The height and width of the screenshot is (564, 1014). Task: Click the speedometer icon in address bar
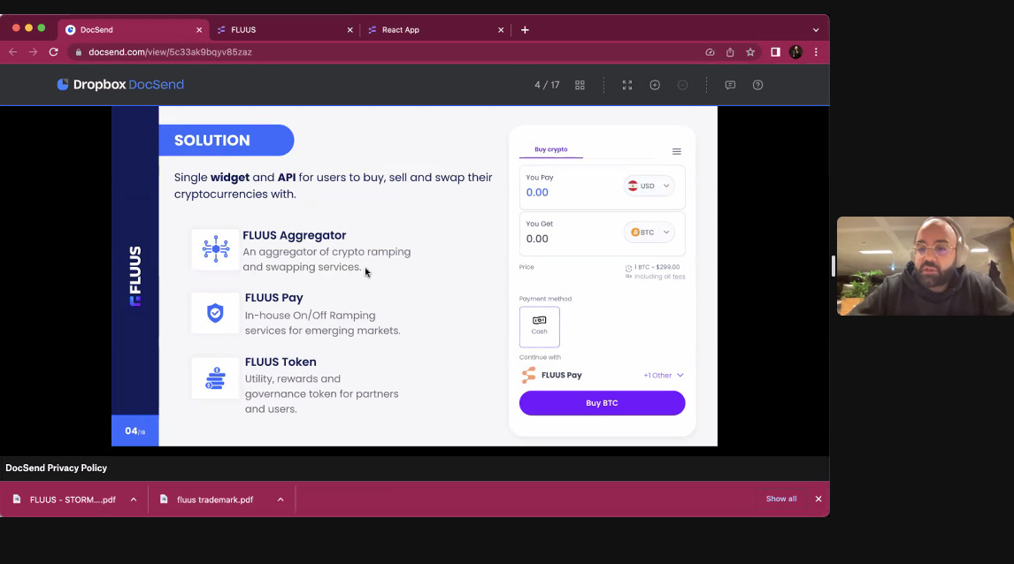tap(710, 51)
